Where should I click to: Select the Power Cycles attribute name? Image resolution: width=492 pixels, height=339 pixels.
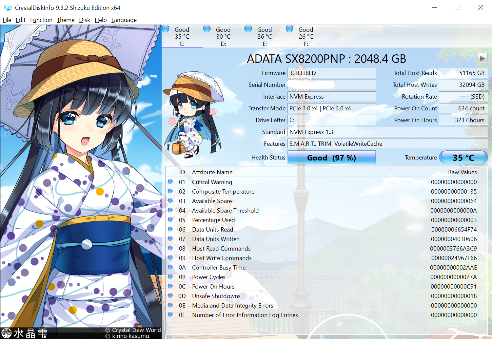209,277
